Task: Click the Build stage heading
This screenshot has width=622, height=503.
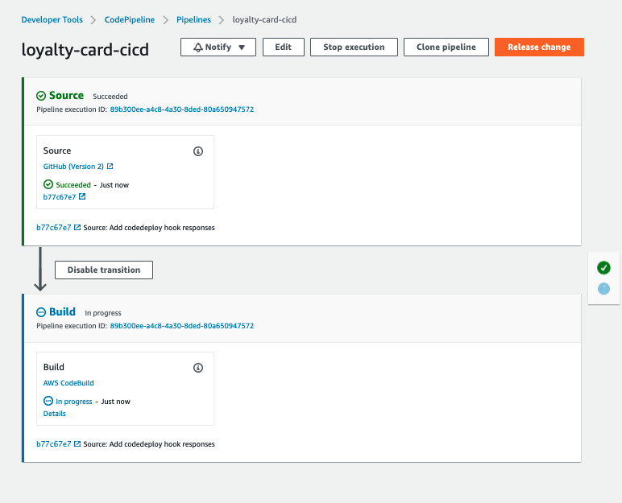Action: coord(62,312)
